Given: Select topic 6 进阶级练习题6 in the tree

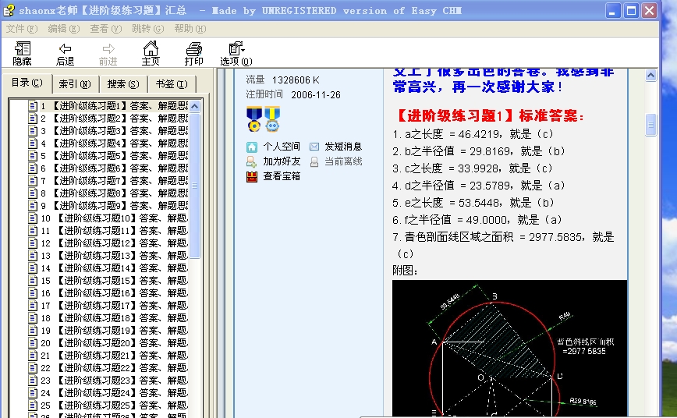Looking at the screenshot, I should pos(114,168).
